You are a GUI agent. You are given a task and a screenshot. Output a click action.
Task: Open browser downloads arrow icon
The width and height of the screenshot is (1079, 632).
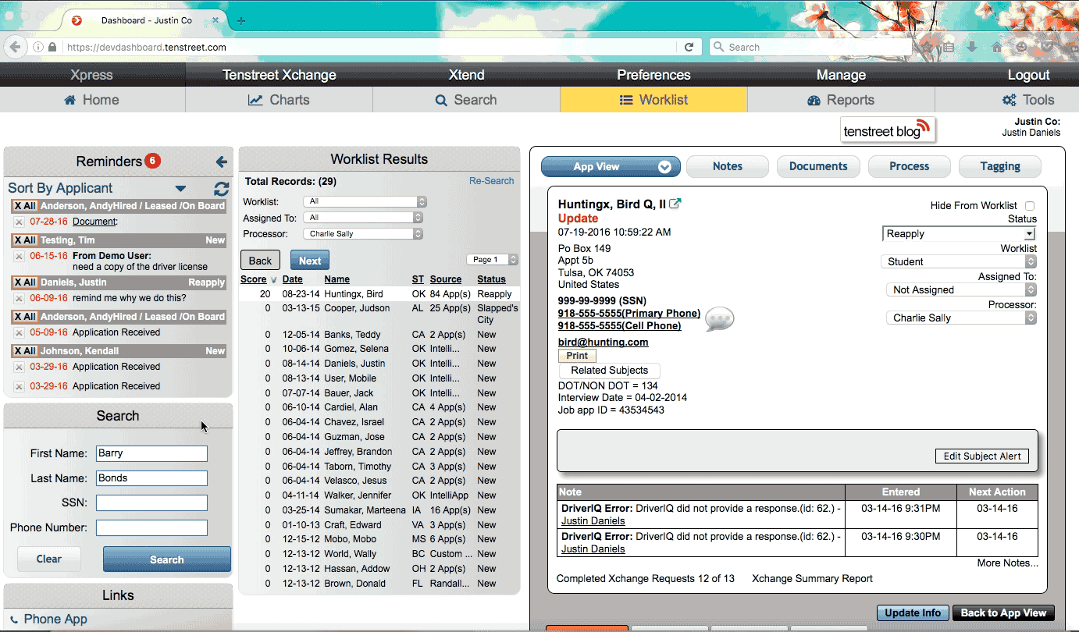pos(972,47)
